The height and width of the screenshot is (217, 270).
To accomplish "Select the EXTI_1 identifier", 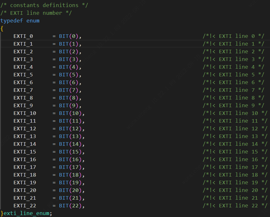I will click(x=23, y=44).
